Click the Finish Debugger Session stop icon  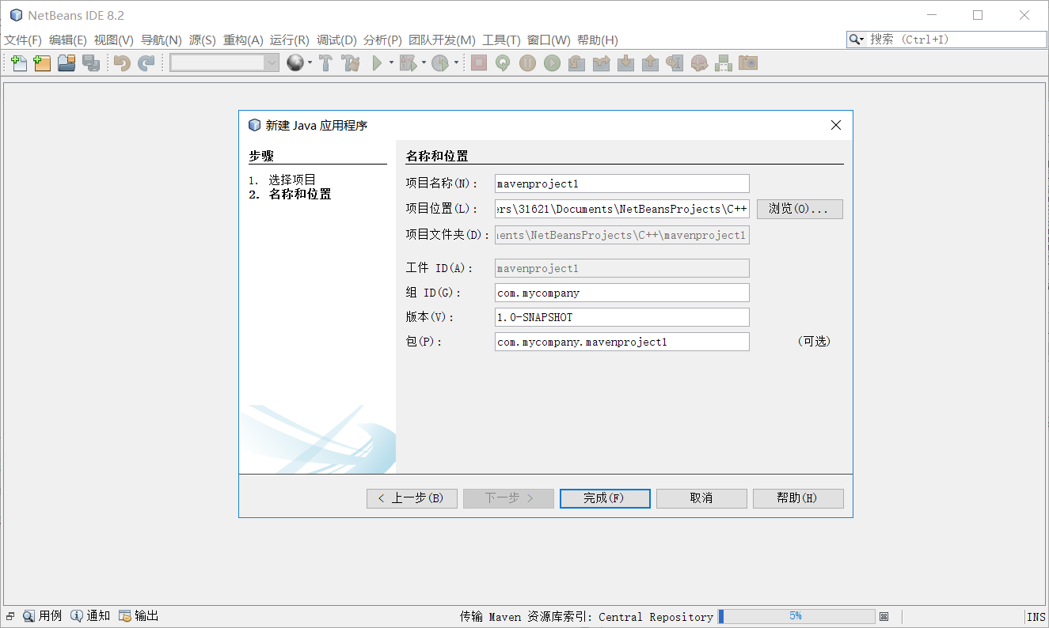479,63
